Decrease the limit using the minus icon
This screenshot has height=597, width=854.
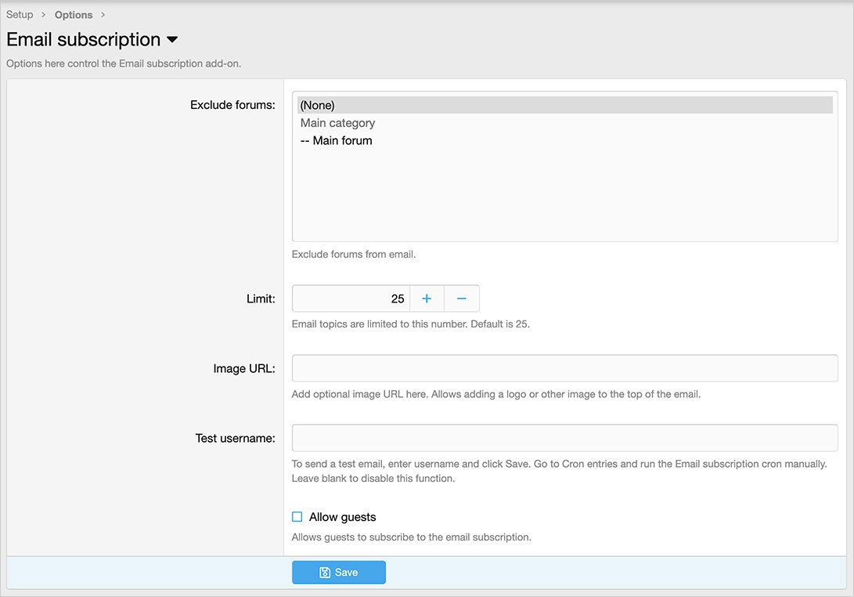click(x=462, y=298)
